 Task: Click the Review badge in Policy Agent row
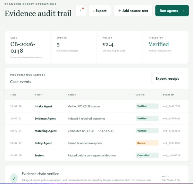coord(147,143)
